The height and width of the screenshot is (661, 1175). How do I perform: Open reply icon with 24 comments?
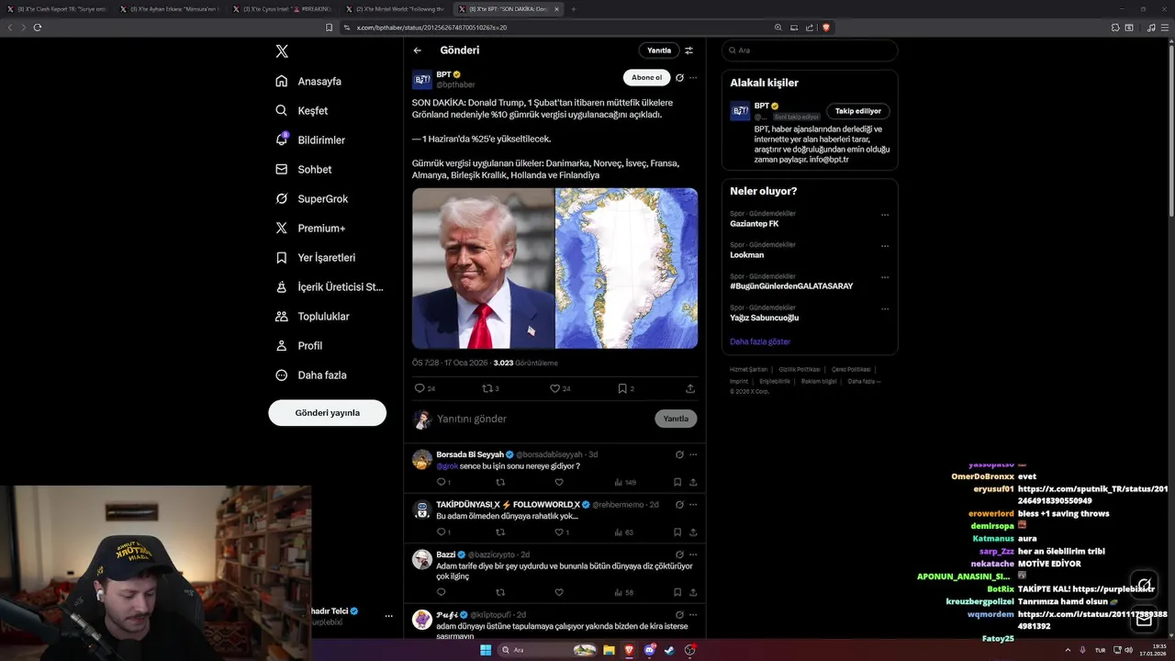(425, 388)
